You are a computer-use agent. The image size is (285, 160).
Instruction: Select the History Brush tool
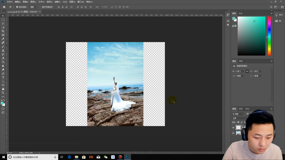(3, 54)
